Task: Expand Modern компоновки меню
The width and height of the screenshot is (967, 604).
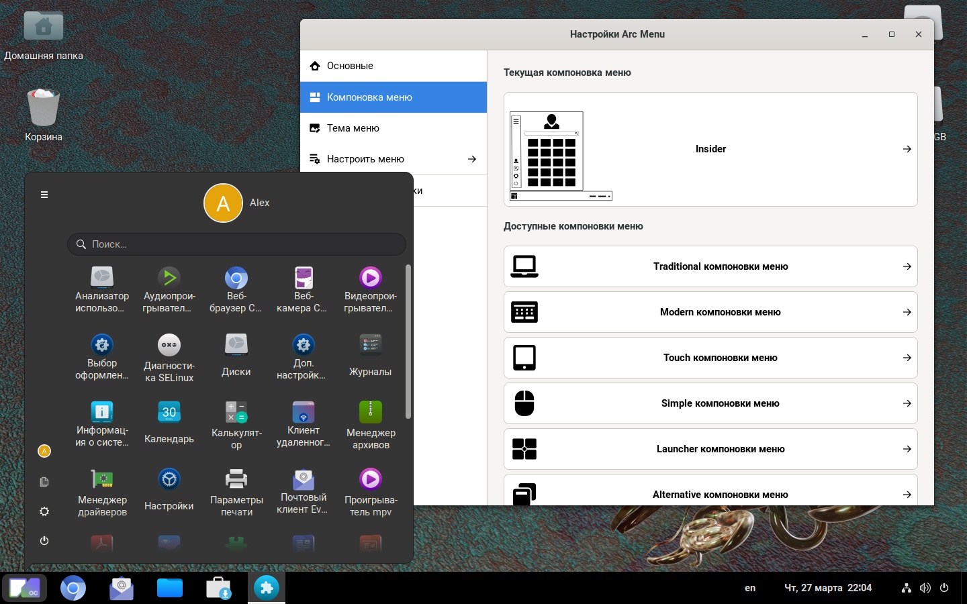Action: (710, 312)
